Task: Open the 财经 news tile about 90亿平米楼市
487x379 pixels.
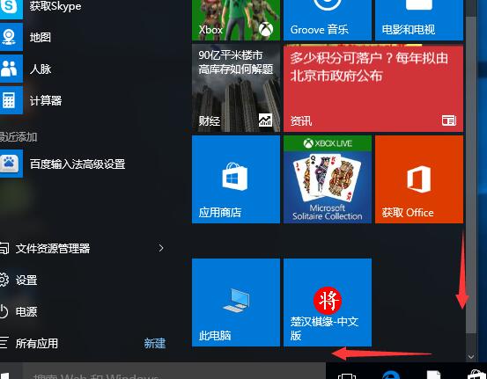Action: [x=236, y=88]
